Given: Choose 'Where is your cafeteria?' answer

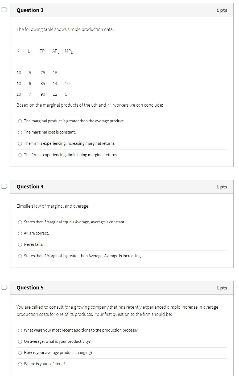Looking at the screenshot, I should coord(20,364).
